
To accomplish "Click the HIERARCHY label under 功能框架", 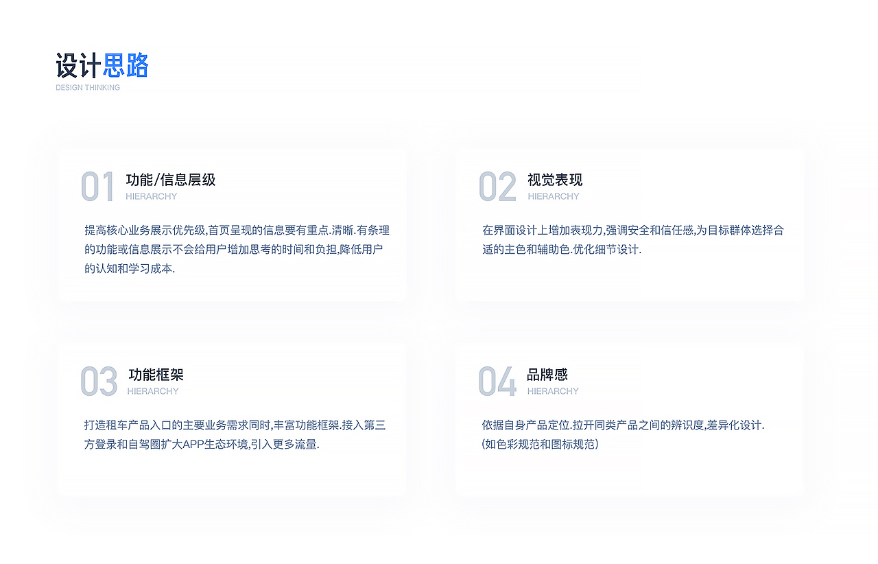I will [152, 391].
